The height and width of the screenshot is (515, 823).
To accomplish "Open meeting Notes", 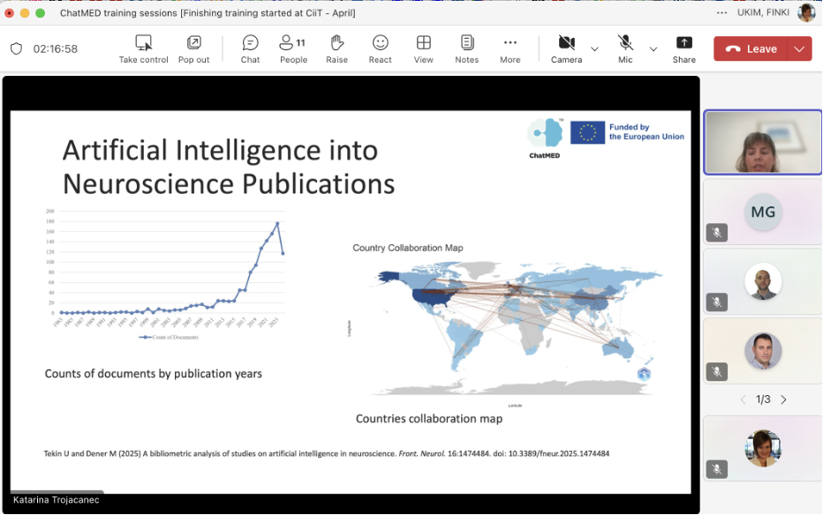I will pos(466,43).
